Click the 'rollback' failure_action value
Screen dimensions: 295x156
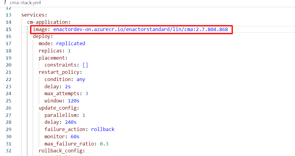coord(103,129)
